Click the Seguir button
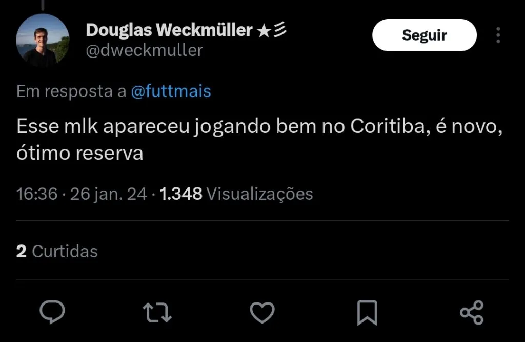The width and height of the screenshot is (525, 342). [424, 35]
